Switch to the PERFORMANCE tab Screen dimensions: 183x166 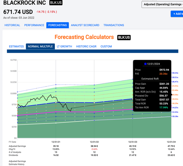point(34,25)
